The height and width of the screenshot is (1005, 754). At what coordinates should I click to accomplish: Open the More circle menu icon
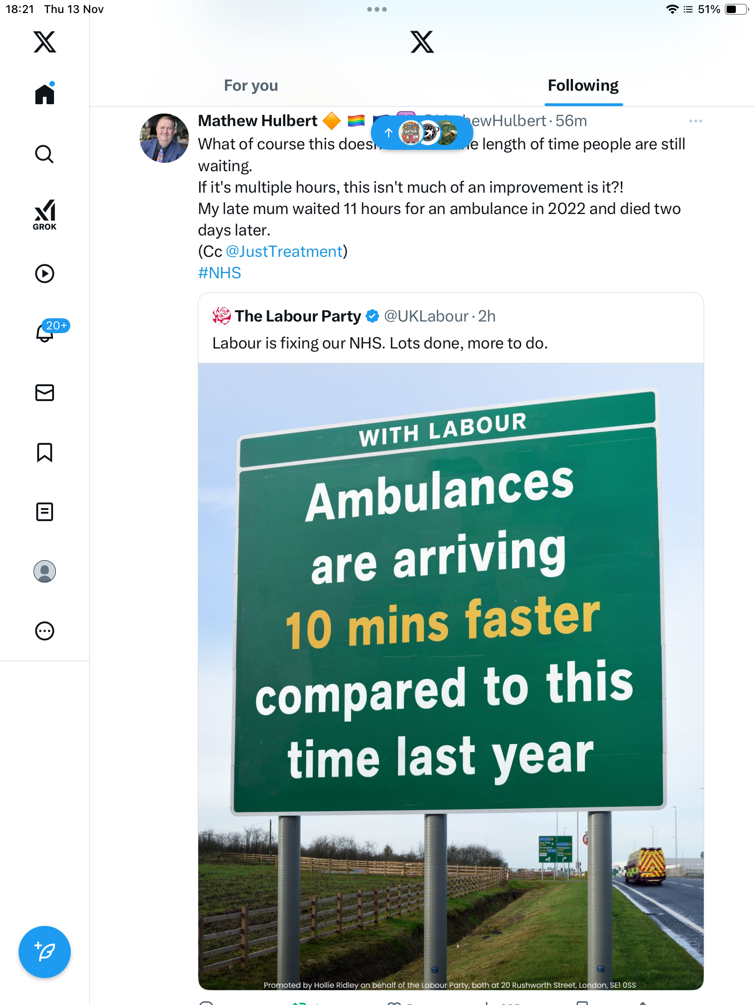pos(45,631)
